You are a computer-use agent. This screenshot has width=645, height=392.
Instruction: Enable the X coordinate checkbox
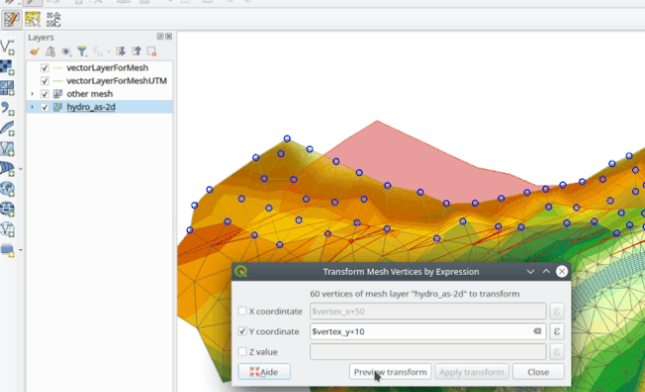pyautogui.click(x=242, y=311)
